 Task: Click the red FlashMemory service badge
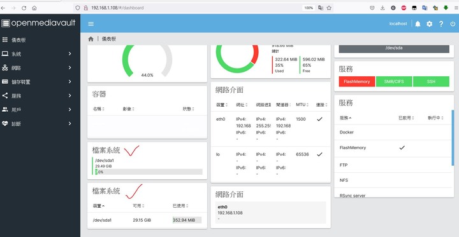(357, 81)
